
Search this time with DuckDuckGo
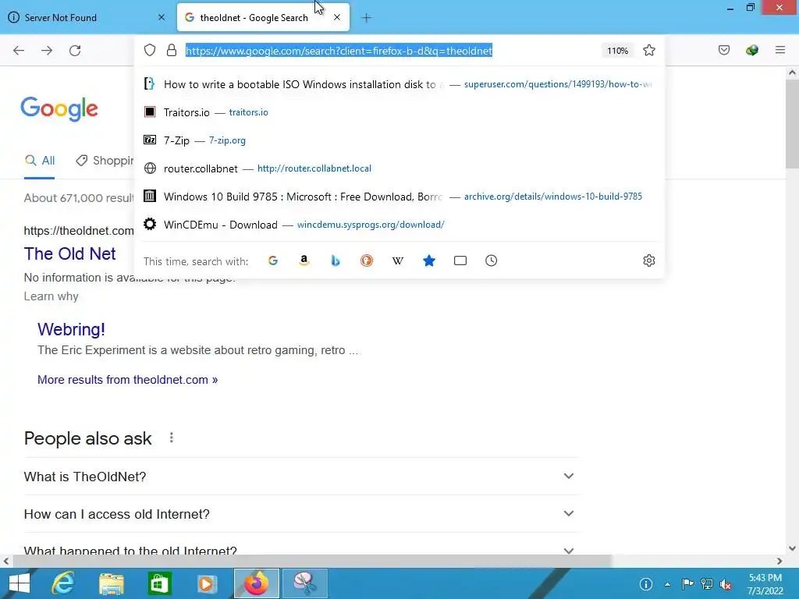(x=367, y=261)
